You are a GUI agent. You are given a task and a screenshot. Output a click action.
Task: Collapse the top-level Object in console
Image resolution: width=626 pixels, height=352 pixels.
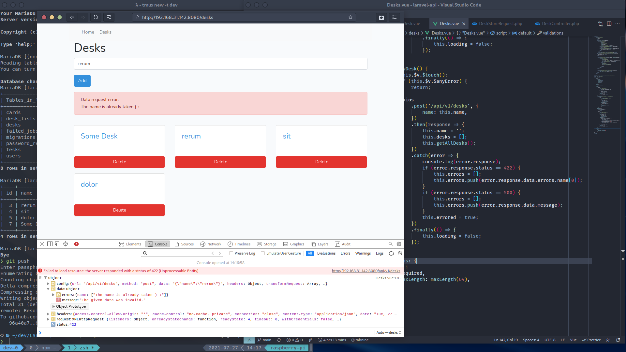pyautogui.click(x=46, y=278)
